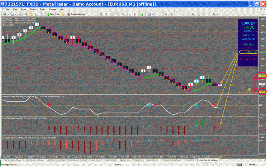
Task: Click the Zoom Out magnifier icon
Action: (x=123, y=14)
